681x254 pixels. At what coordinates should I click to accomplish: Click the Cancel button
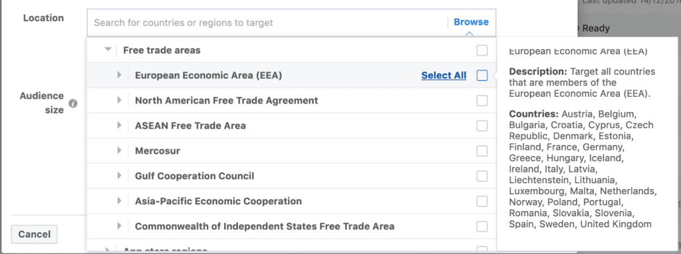[35, 235]
